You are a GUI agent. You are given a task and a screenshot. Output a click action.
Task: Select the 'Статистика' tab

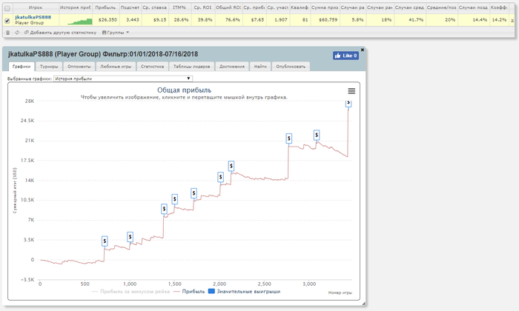point(152,67)
